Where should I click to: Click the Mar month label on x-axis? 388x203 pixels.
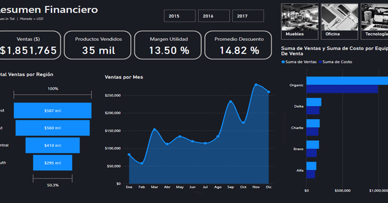coord(155,187)
